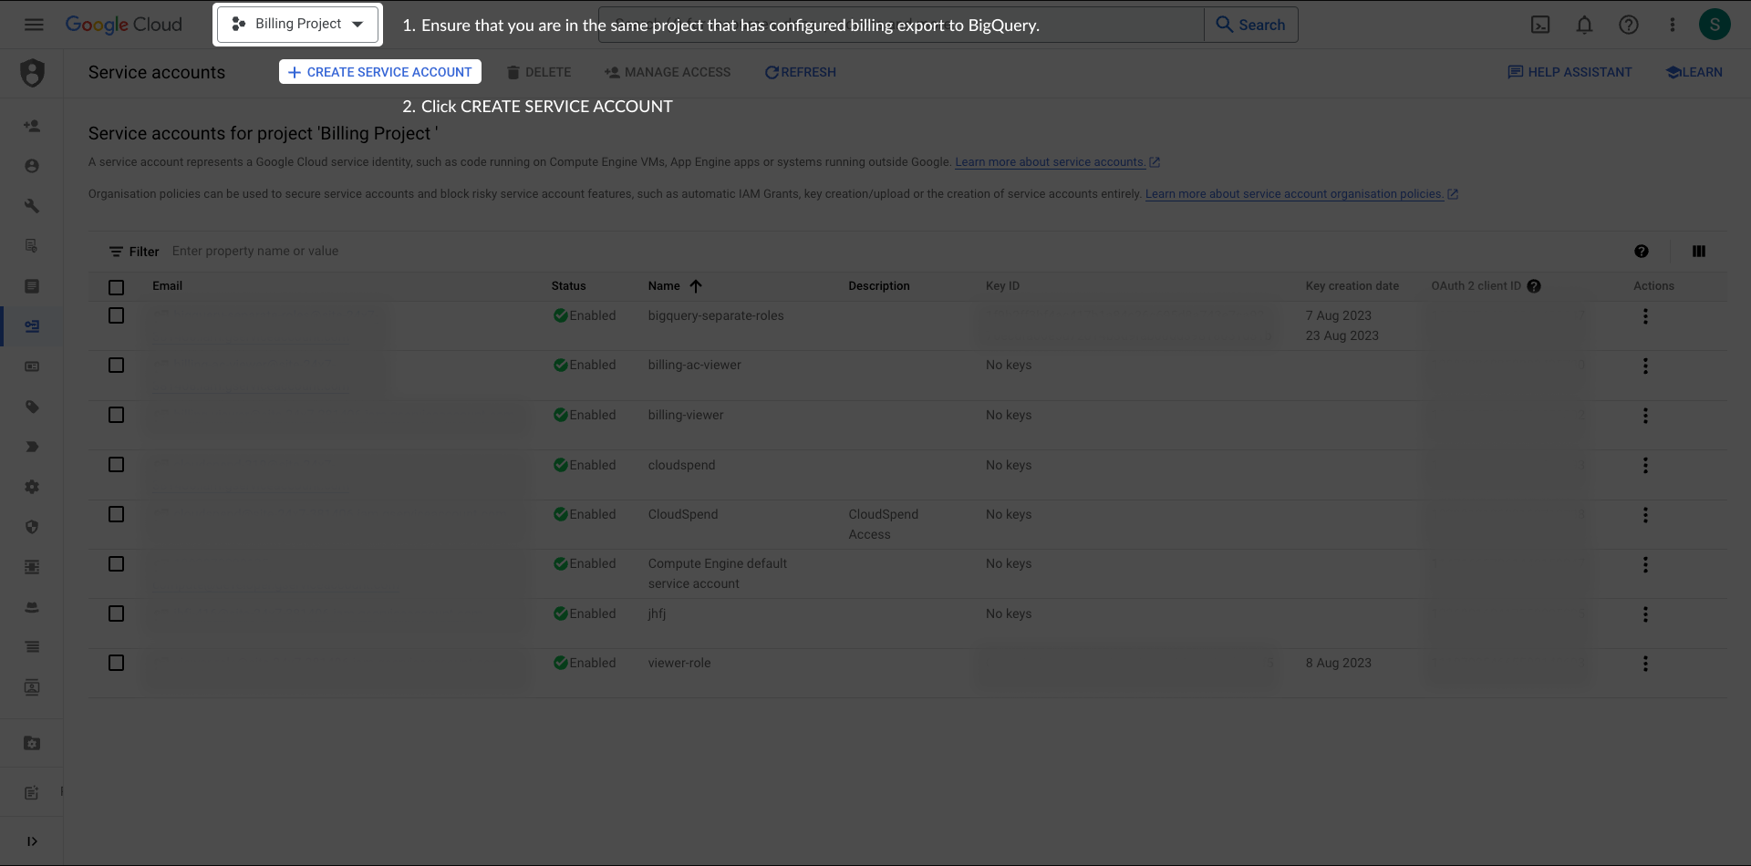Screen dimensions: 1751x866
Task: Open the Cloud Shell terminal
Action: click(x=1540, y=25)
